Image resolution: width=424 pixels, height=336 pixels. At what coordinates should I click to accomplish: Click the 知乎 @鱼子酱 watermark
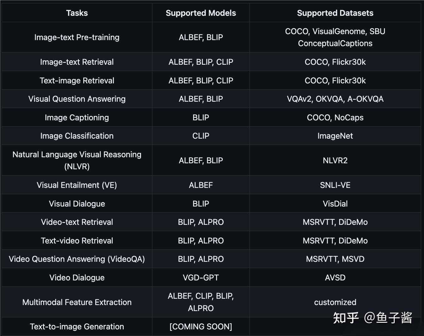click(x=373, y=318)
